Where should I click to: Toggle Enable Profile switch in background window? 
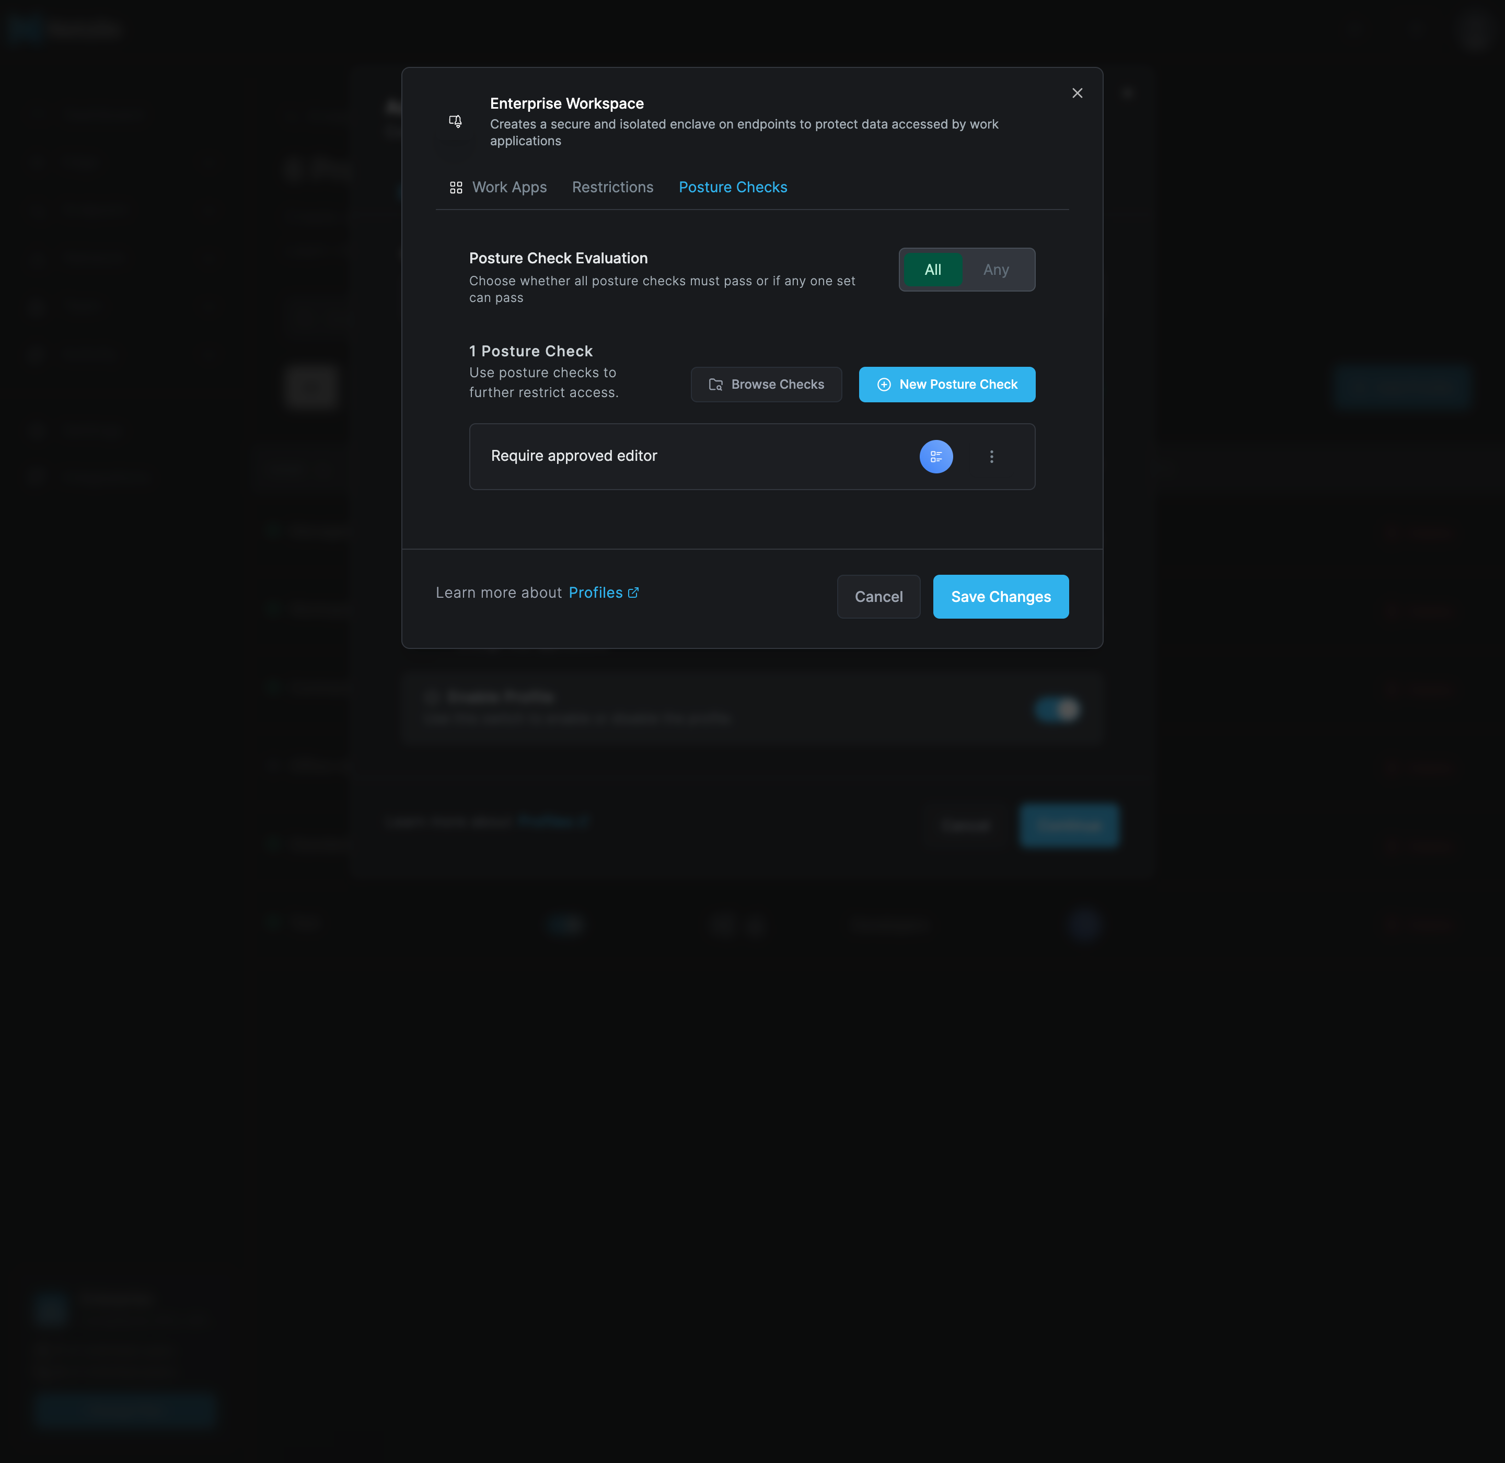(1057, 709)
